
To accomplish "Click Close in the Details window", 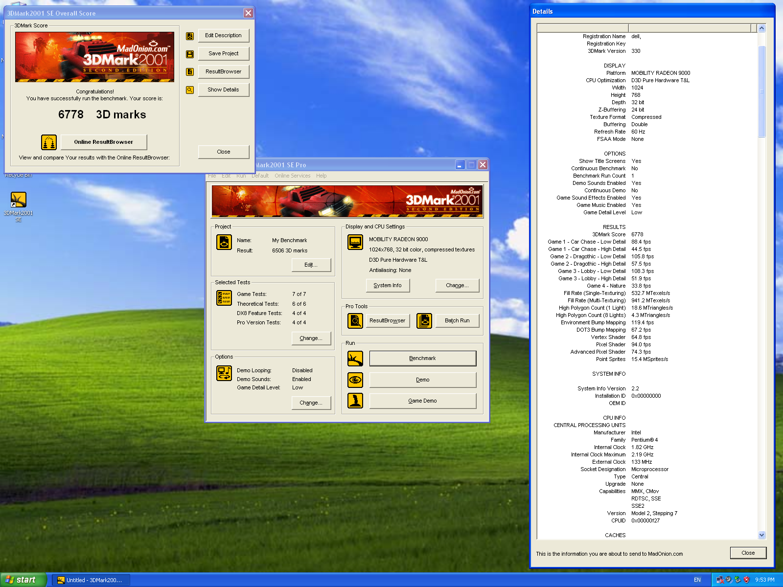I will tap(748, 553).
